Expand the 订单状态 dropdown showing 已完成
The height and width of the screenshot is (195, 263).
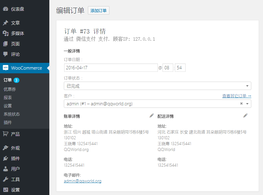pos(158,86)
